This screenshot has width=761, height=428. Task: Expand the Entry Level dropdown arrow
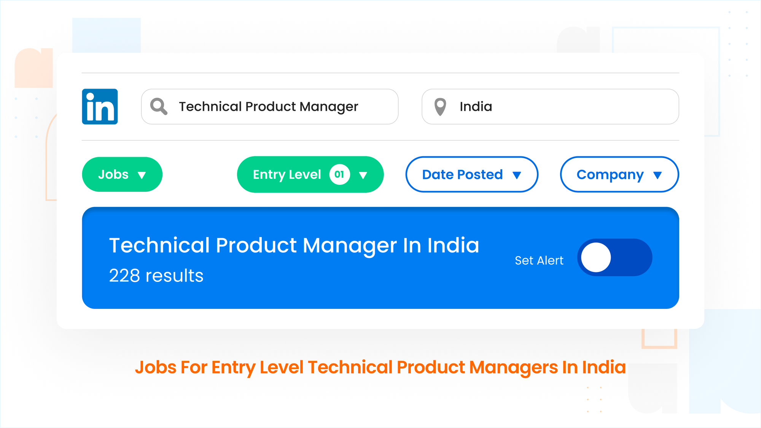363,175
